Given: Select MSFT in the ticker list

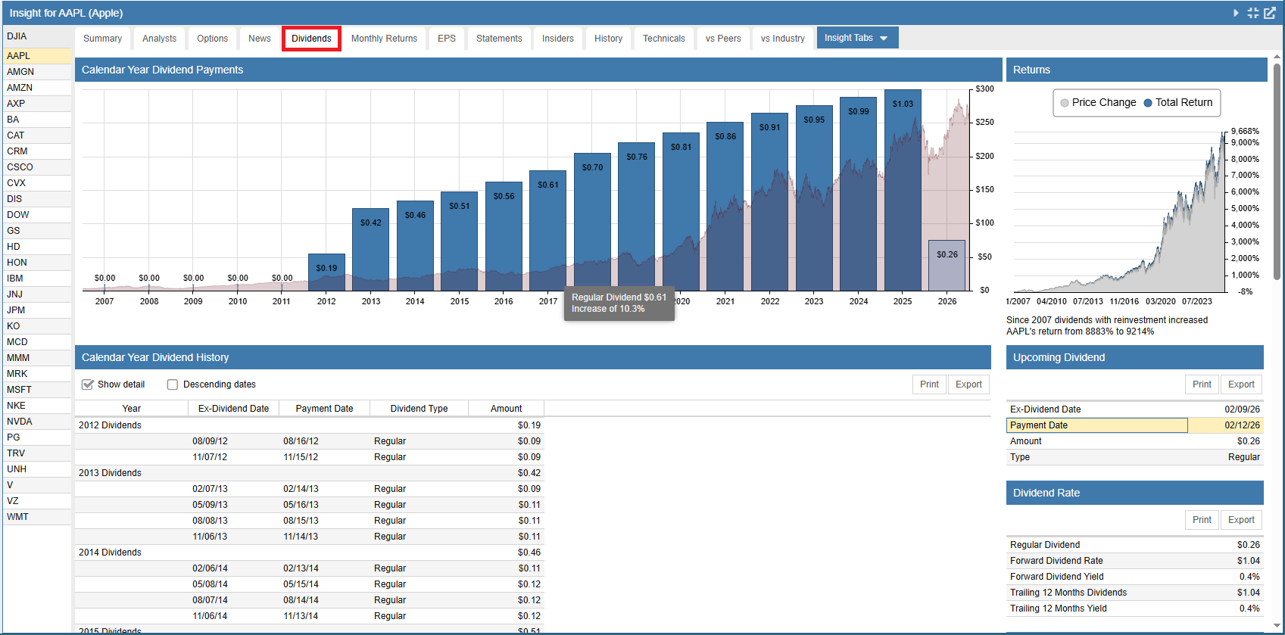Looking at the screenshot, I should click(x=37, y=390).
